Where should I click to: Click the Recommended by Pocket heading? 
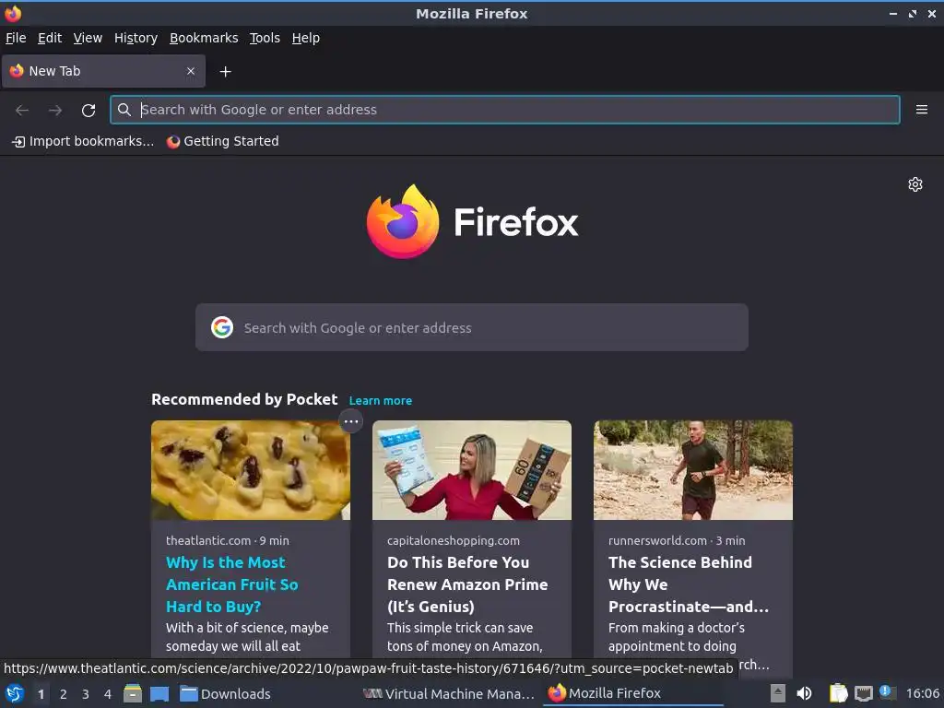point(244,400)
